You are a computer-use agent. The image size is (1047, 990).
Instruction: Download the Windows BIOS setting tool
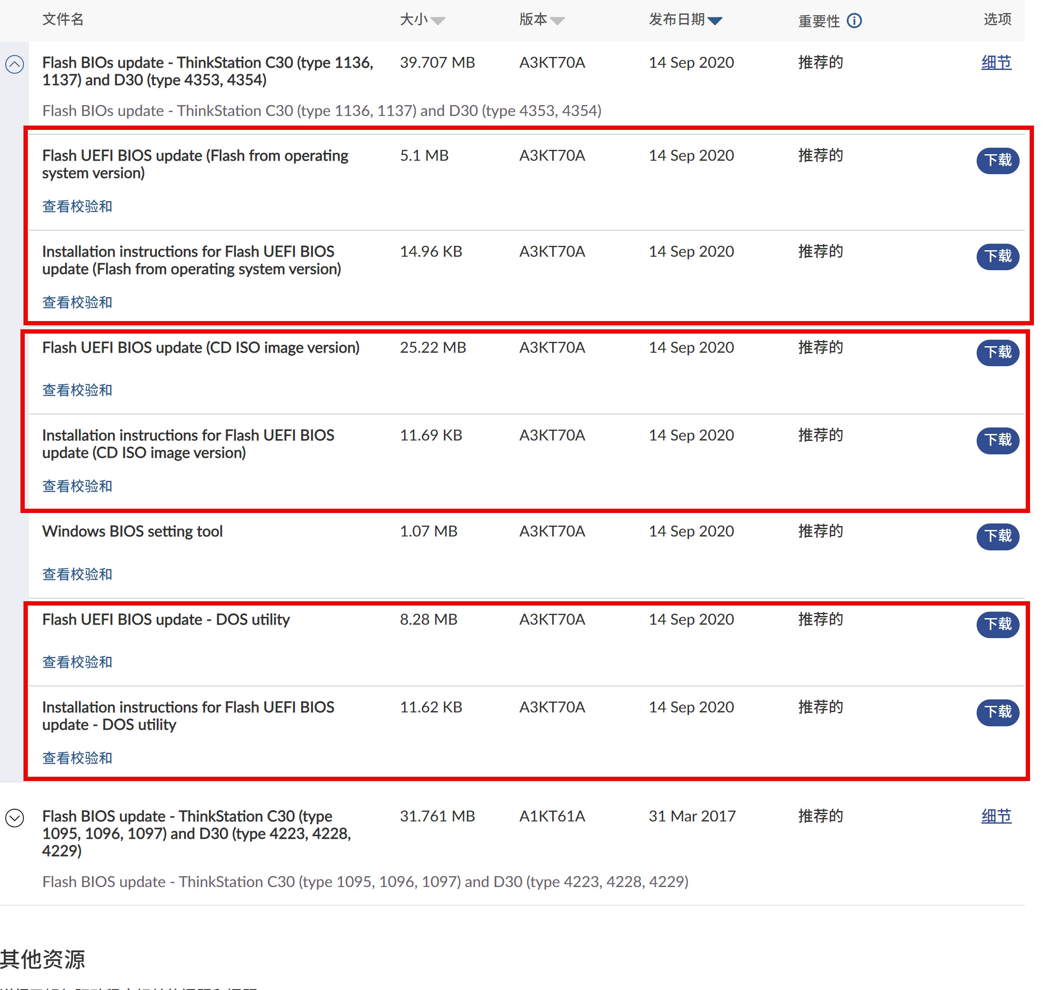tap(997, 536)
